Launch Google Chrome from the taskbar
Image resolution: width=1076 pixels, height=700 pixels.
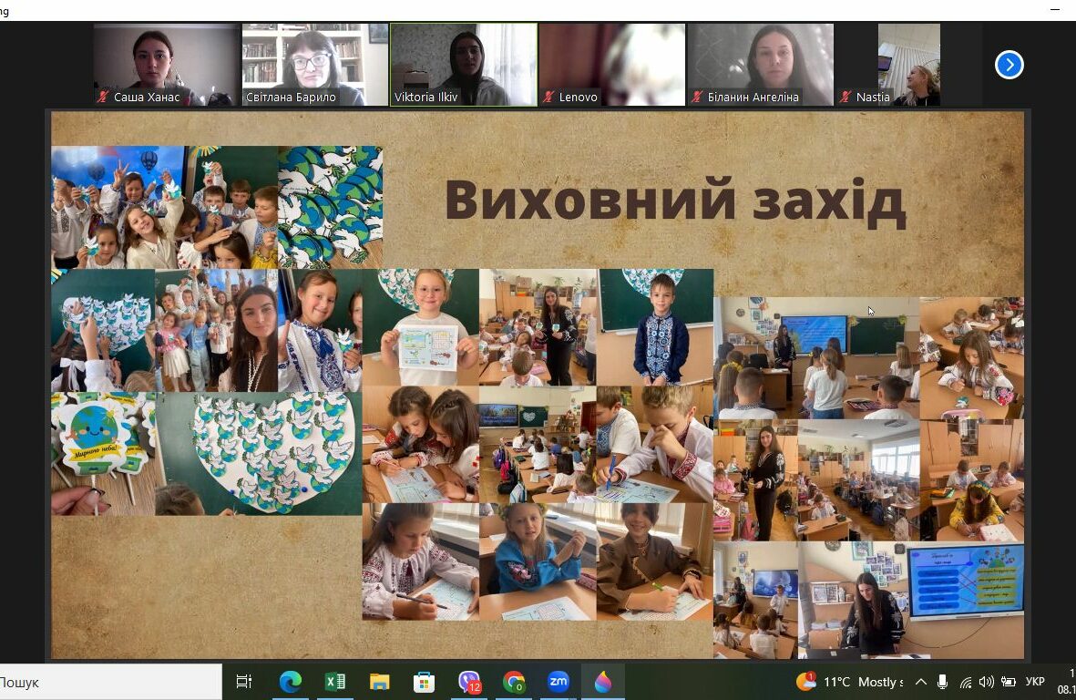tap(514, 681)
